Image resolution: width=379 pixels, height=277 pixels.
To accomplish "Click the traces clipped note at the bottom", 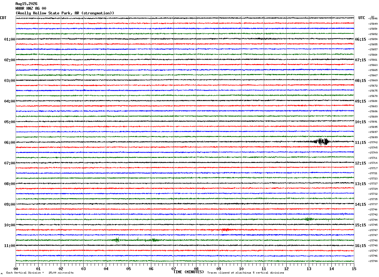I will click(246, 273).
